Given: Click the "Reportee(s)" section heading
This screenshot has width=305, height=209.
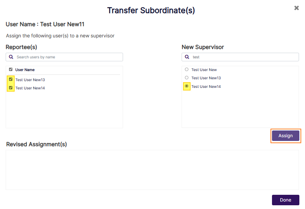Looking at the screenshot, I should 21,47.
